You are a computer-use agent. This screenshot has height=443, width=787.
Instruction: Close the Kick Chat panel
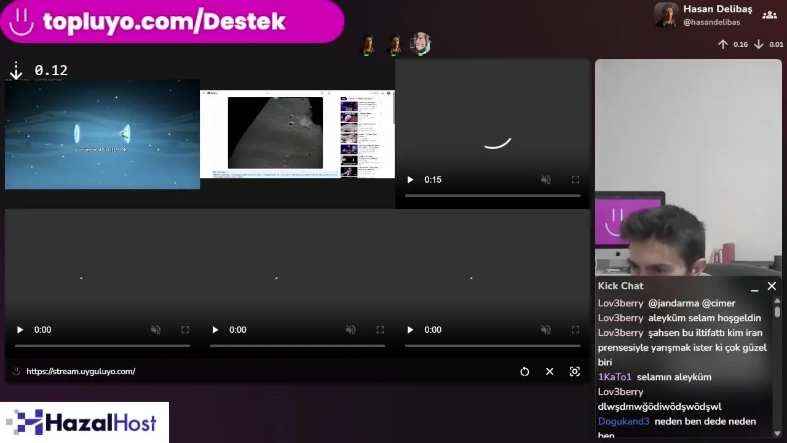tap(772, 286)
